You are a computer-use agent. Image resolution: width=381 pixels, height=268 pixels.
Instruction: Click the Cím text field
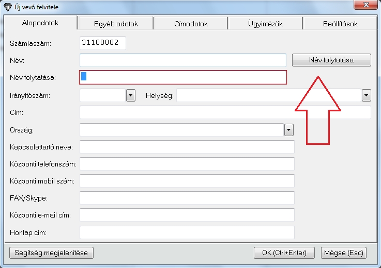[225, 112]
